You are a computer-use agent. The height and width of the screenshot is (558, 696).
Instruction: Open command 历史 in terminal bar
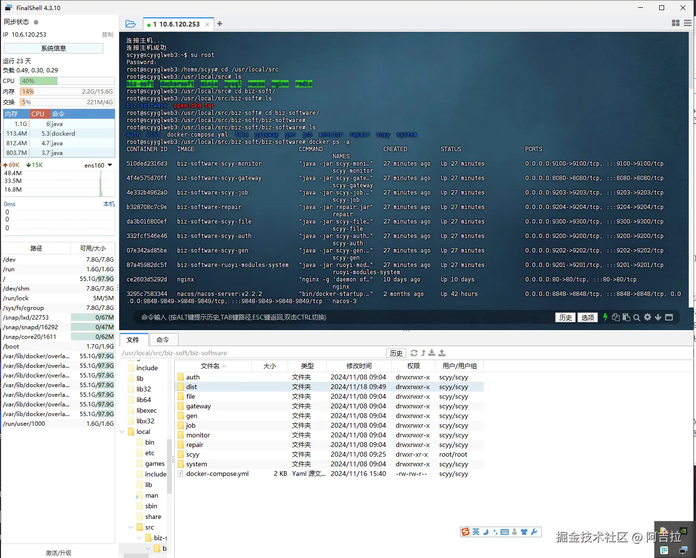tap(566, 317)
